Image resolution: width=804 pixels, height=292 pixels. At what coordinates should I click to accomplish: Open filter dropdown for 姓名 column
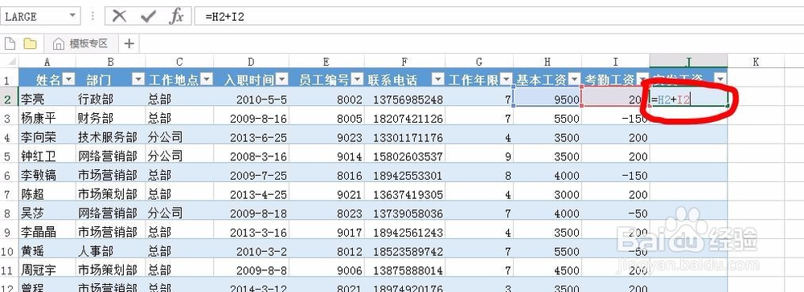(68, 79)
